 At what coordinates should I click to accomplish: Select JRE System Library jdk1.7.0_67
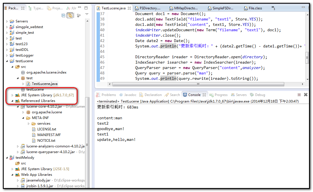tap(44, 95)
